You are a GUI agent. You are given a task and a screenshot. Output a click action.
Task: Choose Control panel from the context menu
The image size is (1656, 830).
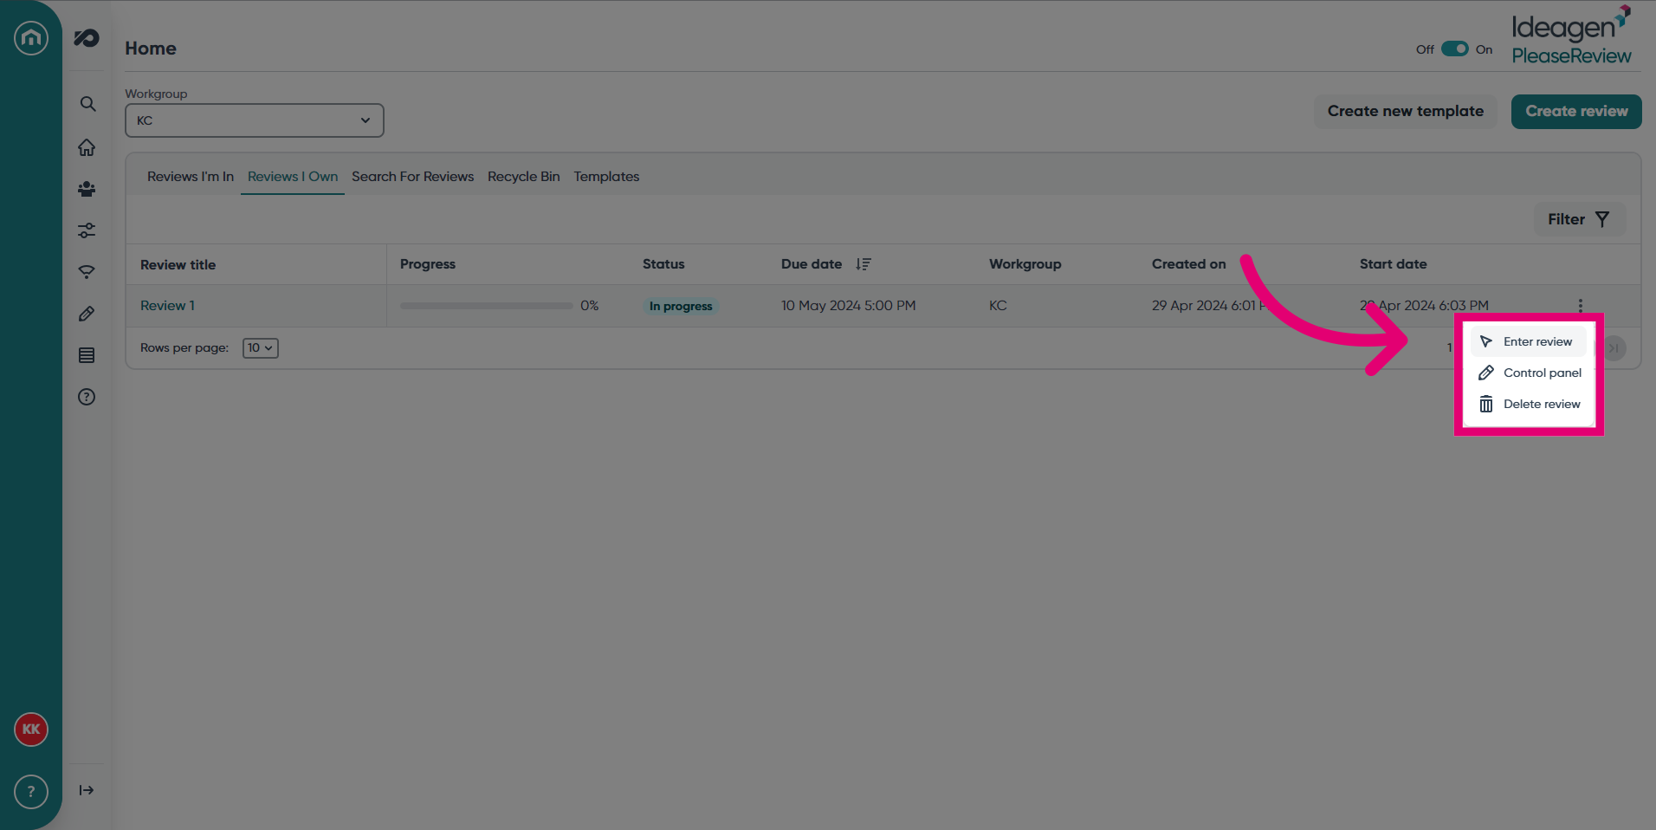(x=1529, y=373)
